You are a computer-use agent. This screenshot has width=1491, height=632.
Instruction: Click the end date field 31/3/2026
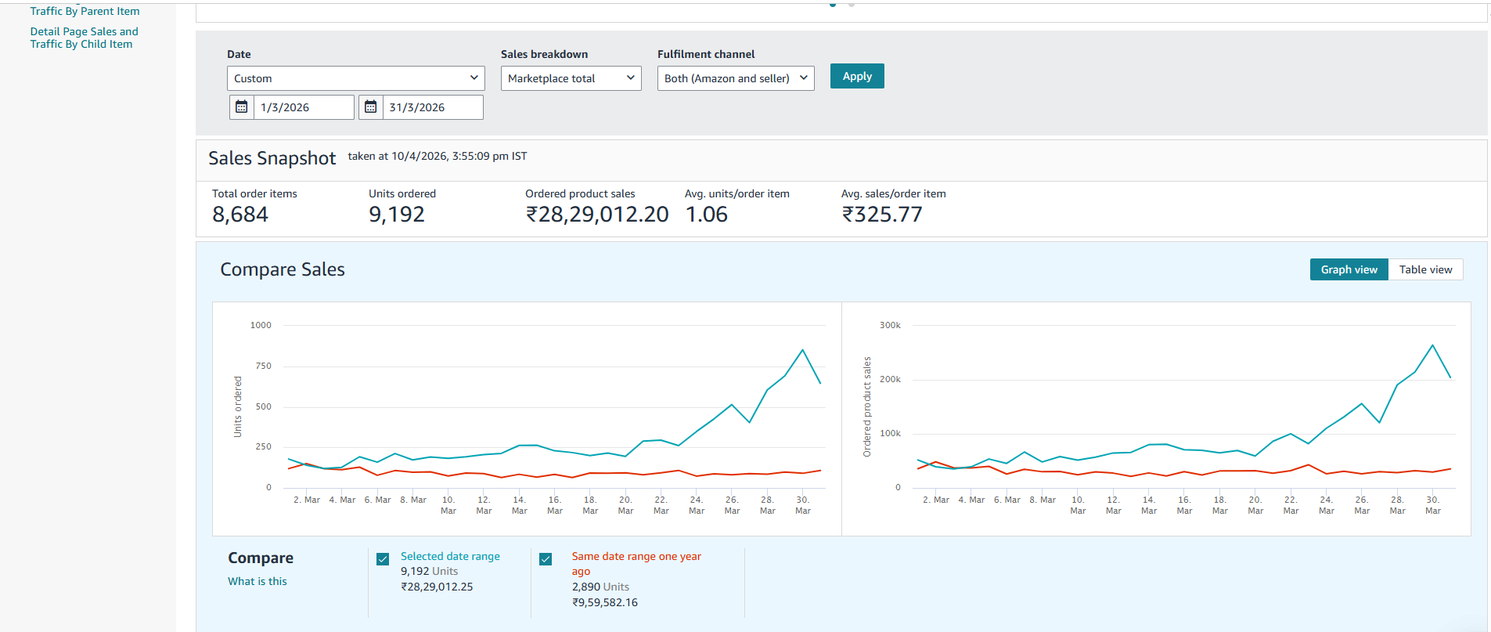click(x=432, y=107)
